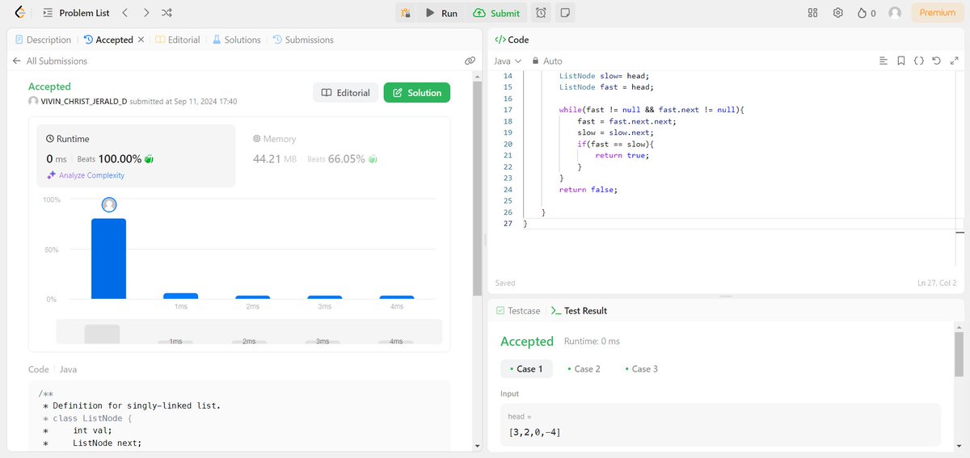This screenshot has width=970, height=458.
Task: Switch to the Submissions tab
Action: [x=303, y=40]
